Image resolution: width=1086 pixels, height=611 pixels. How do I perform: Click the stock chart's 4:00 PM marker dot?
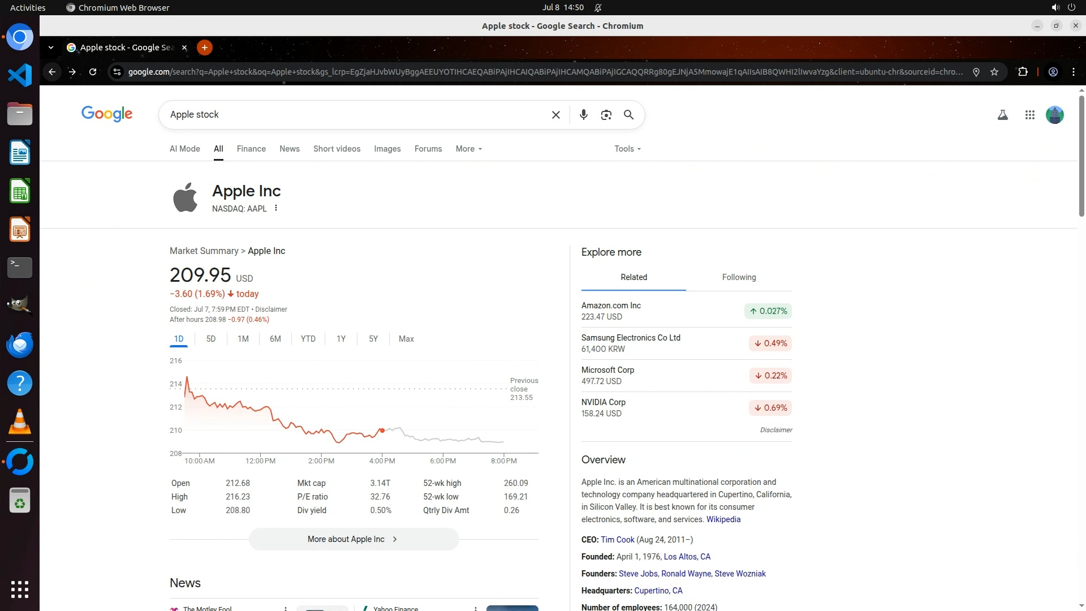pyautogui.click(x=382, y=431)
